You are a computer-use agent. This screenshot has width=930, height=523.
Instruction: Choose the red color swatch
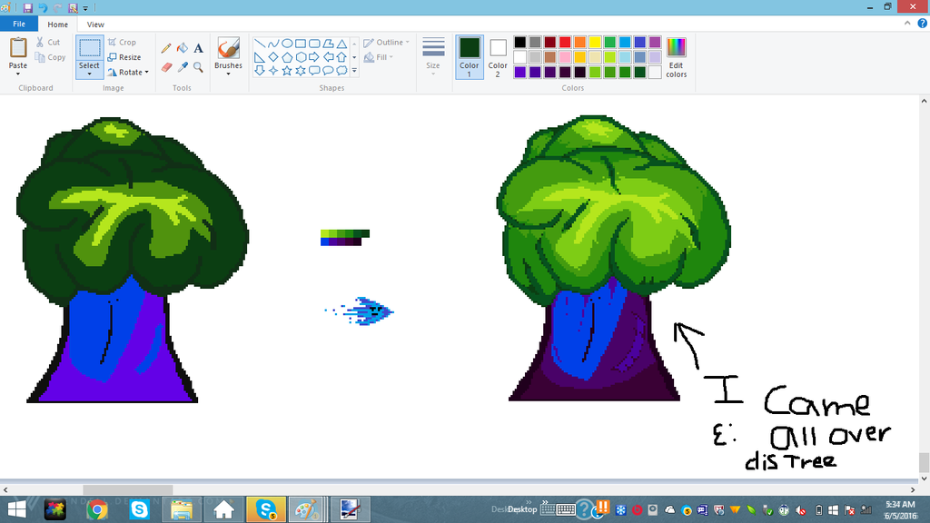[565, 42]
